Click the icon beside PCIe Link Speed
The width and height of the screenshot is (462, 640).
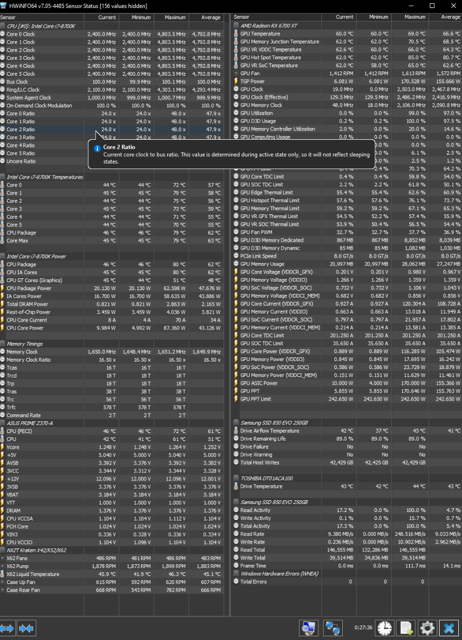click(x=236, y=256)
